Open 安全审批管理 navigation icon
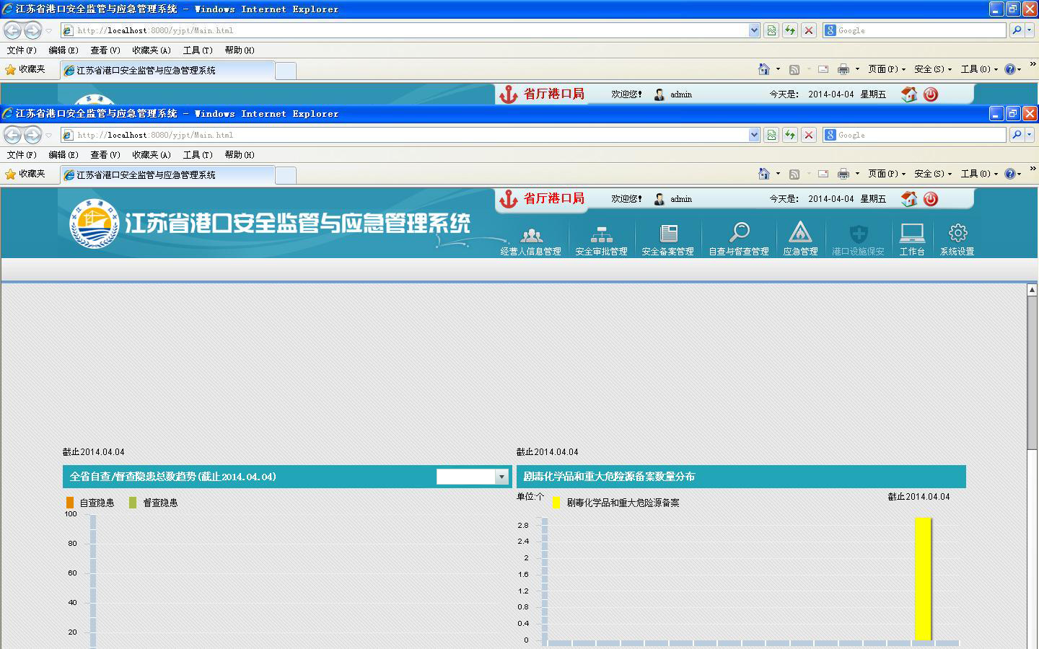The width and height of the screenshot is (1039, 649). click(601, 234)
